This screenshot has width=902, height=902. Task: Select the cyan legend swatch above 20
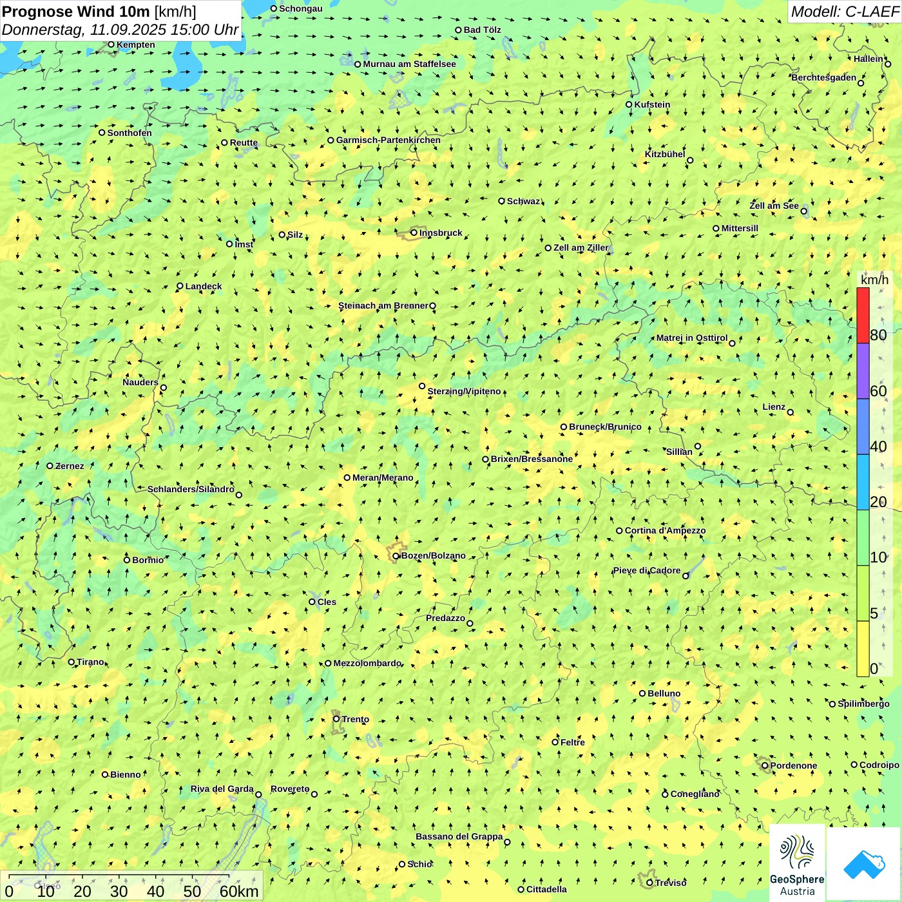click(x=863, y=483)
